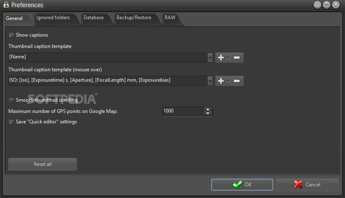
Task: Minimize the Preferences window
Action: coord(317,5)
